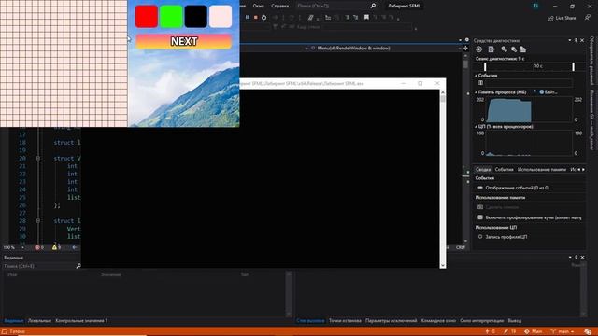Pick the green color swatch

pos(171,17)
